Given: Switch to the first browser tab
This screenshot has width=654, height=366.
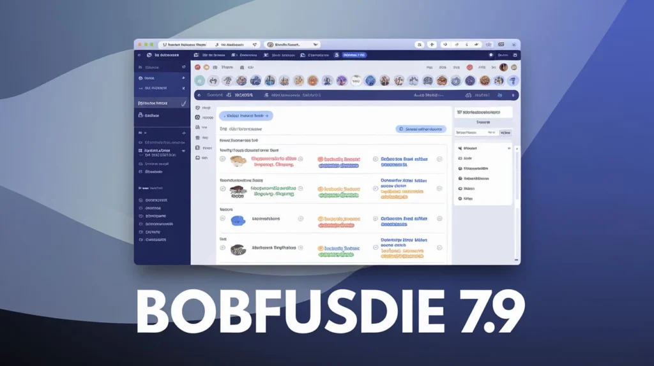Looking at the screenshot, I should 184,45.
